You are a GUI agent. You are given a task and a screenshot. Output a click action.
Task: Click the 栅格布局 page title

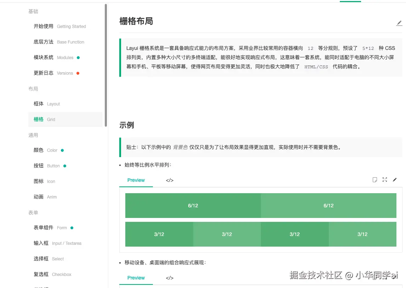coord(136,21)
